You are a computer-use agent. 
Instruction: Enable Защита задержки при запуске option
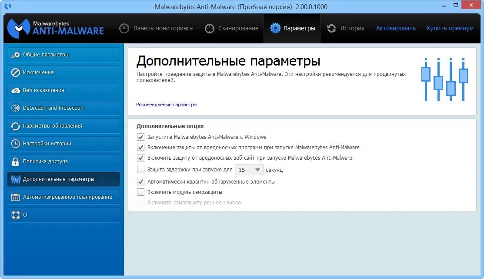[x=140, y=170]
